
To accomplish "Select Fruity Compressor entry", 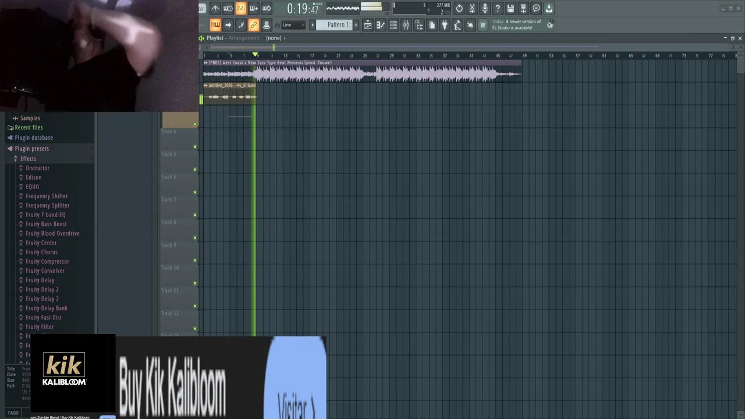I will coord(47,261).
